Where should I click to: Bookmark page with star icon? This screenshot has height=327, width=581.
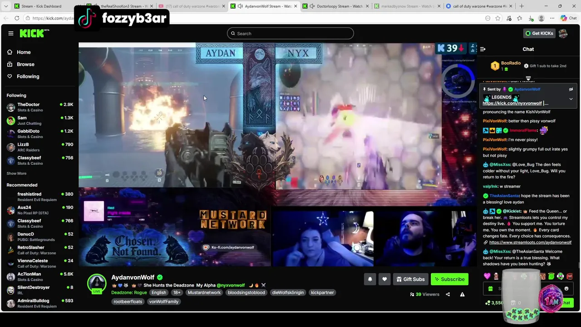498,18
